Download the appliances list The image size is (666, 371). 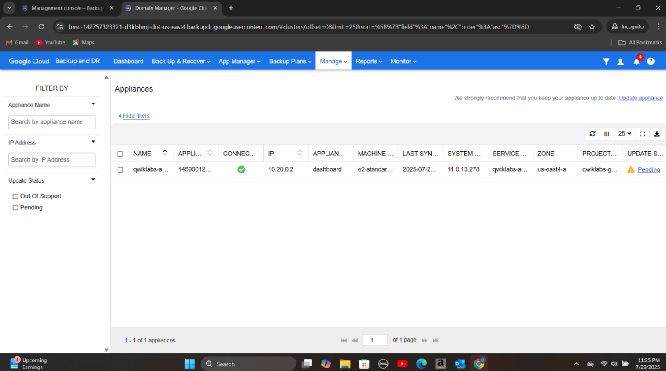click(x=657, y=134)
